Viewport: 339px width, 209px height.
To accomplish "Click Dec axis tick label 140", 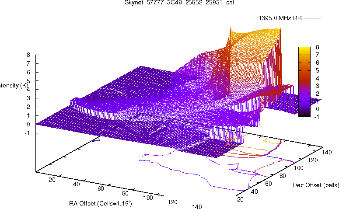I will [327, 152].
